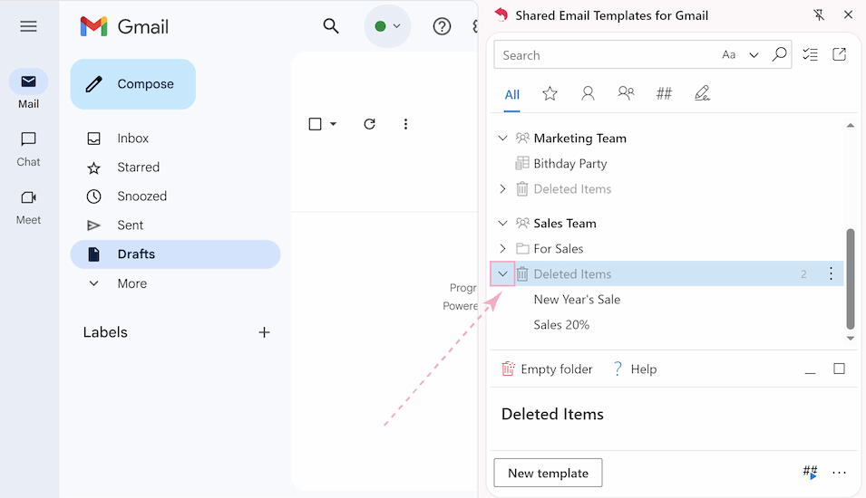Open the Gmail support help icon
The image size is (866, 498).
(442, 26)
